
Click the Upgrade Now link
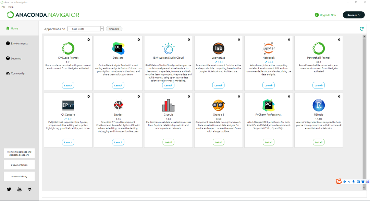[325, 15]
